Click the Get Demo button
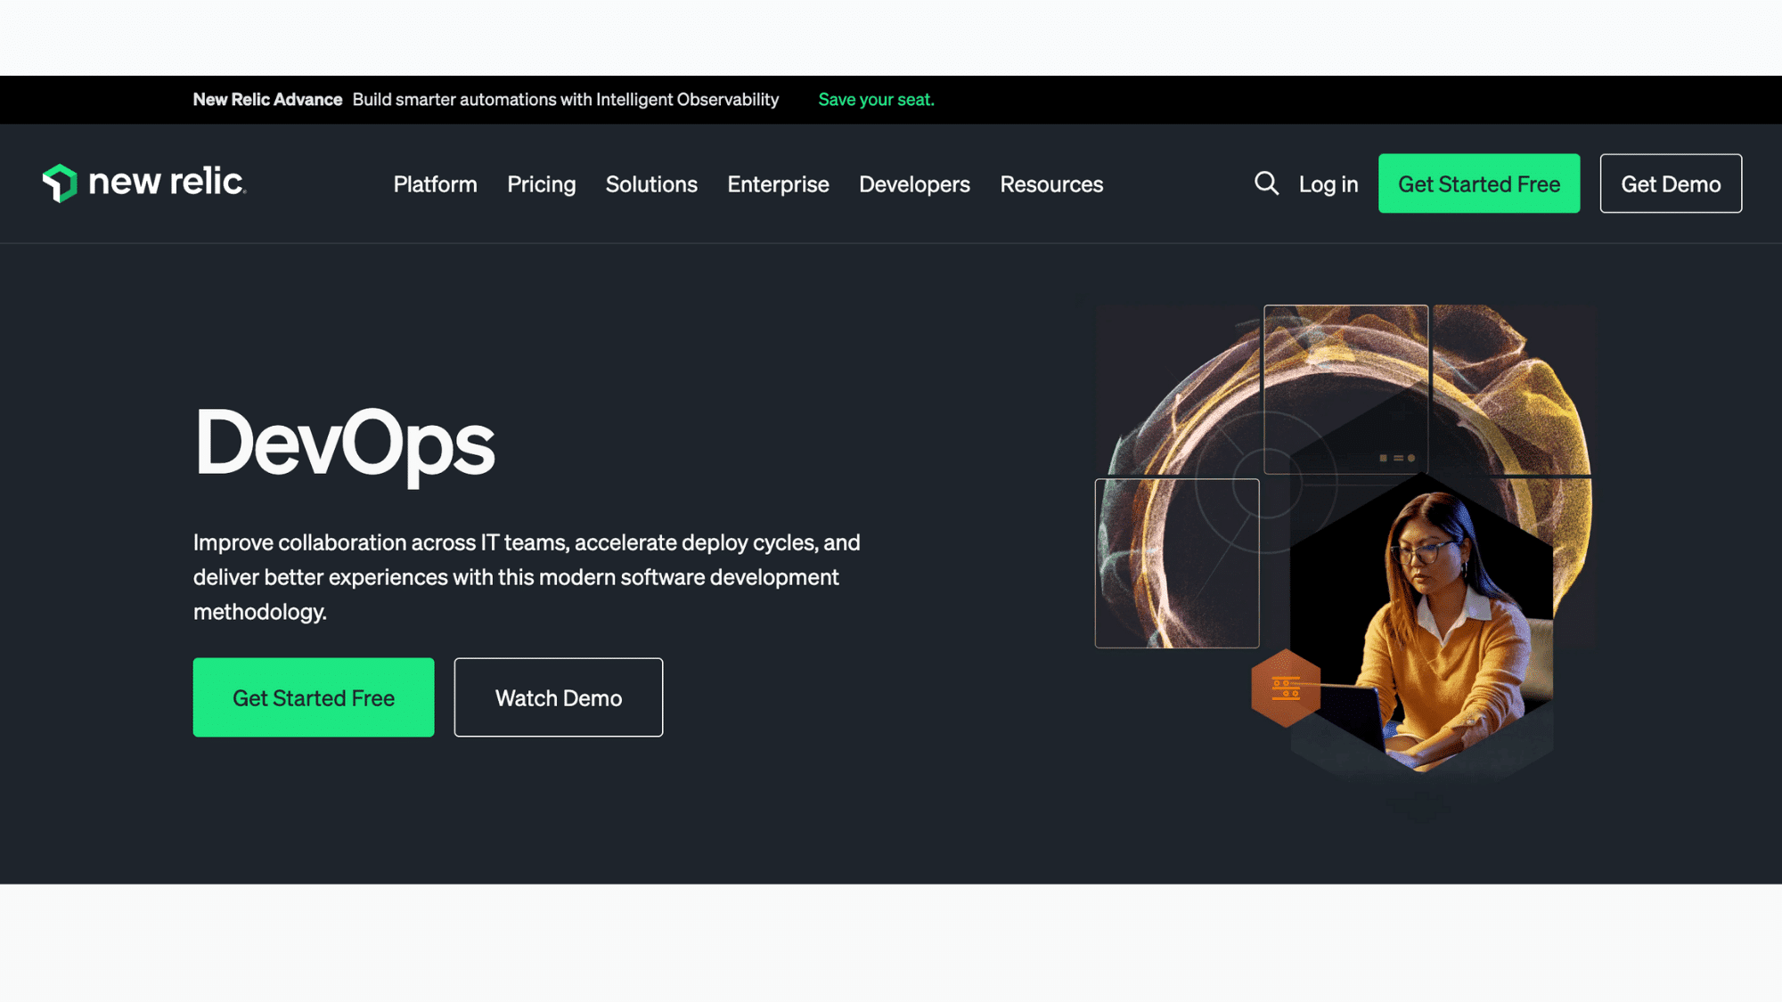The image size is (1782, 1002). pyautogui.click(x=1670, y=183)
